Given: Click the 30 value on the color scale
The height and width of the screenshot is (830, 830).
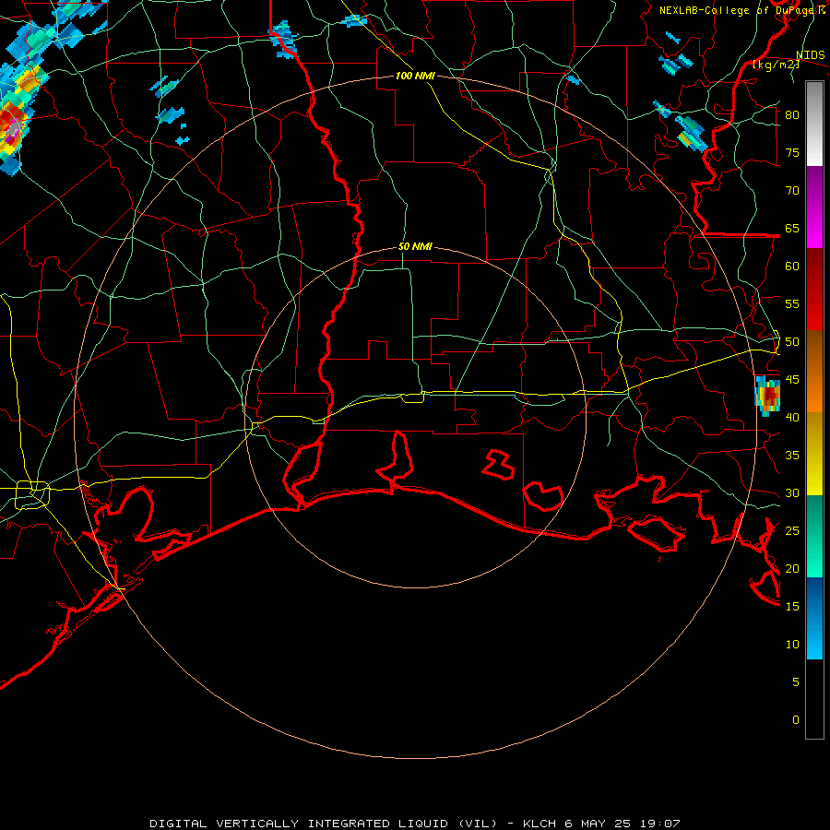Looking at the screenshot, I should point(792,493).
